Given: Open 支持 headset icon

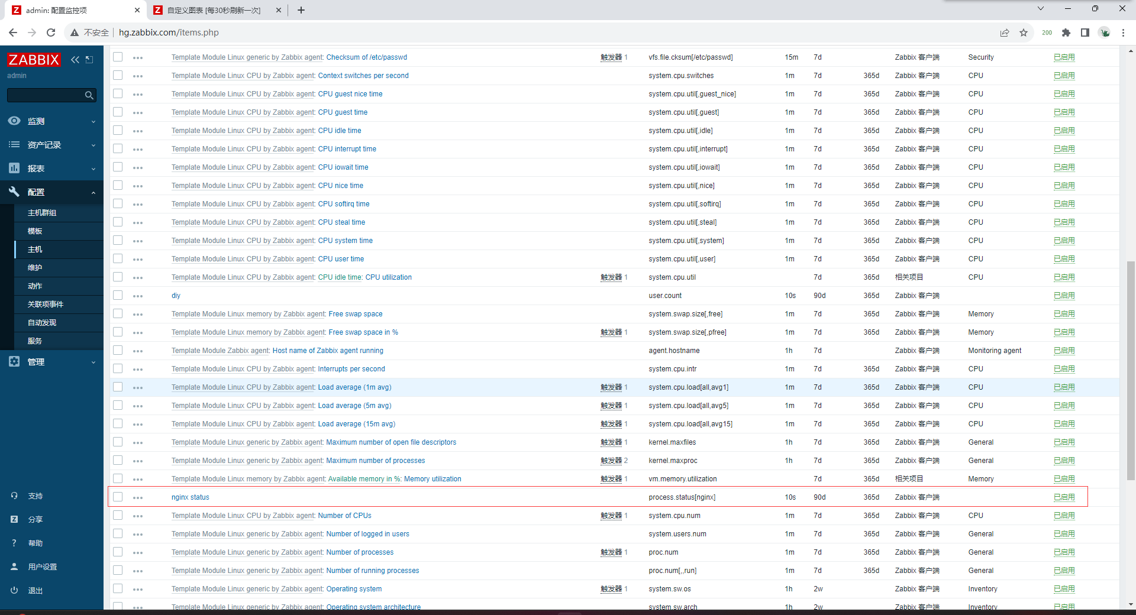Looking at the screenshot, I should 14,496.
